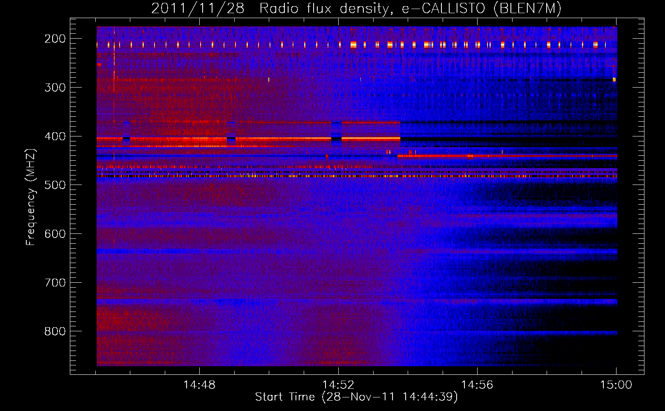Click the "Start Time (28-Nov-11 14:44:39)" axis label
This screenshot has width=665, height=411.
coord(356,397)
